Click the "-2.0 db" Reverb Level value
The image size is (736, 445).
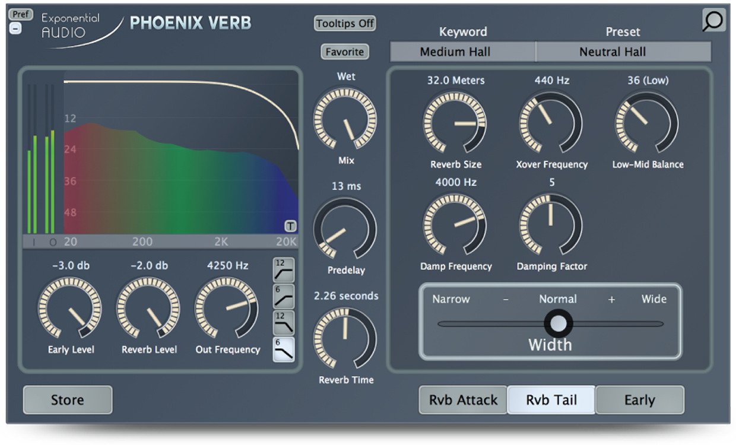149,265
